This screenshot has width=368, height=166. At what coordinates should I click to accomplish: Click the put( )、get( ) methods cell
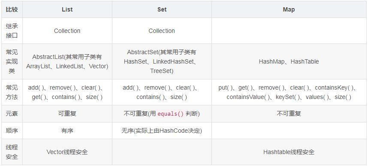[x=289, y=92]
